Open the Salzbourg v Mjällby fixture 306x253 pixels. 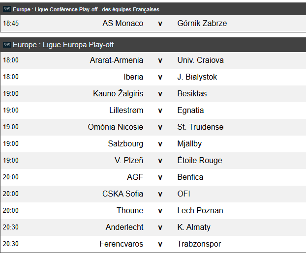[x=153, y=143]
